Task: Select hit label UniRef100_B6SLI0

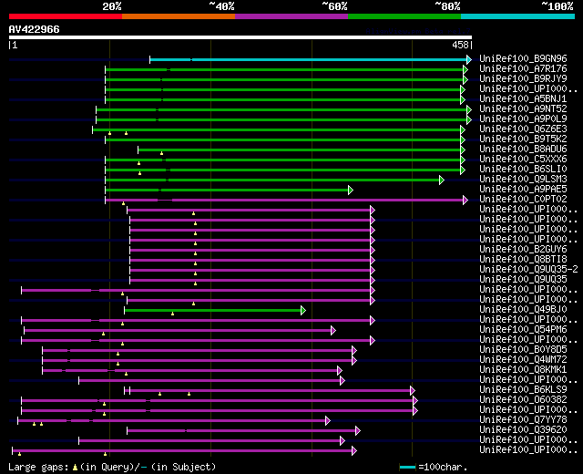Action: 523,170
